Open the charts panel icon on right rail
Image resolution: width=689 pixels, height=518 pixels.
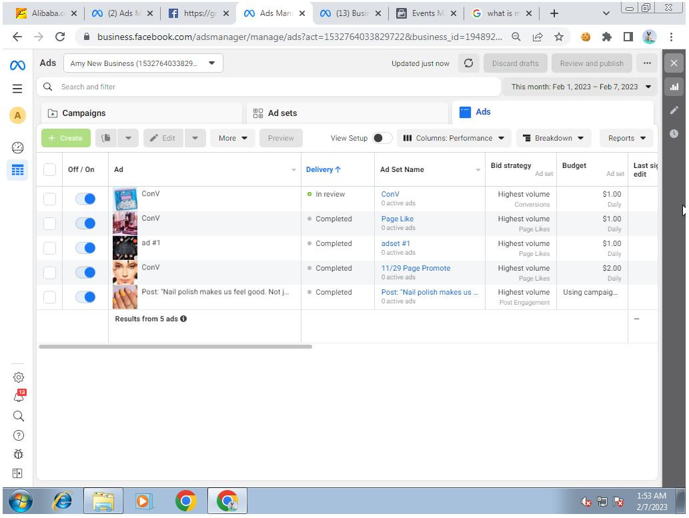tap(674, 87)
